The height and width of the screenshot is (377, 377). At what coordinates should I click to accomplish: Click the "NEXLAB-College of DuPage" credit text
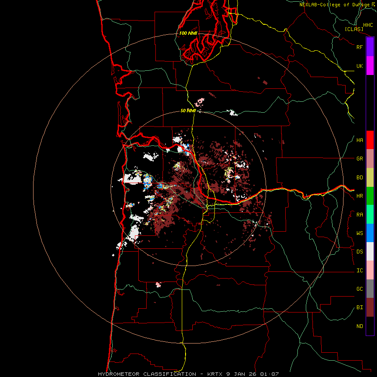pos(334,5)
